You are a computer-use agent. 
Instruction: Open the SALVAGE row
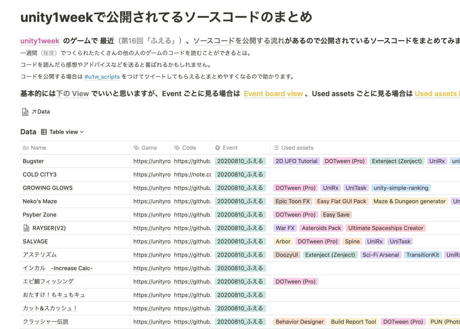pyautogui.click(x=35, y=241)
